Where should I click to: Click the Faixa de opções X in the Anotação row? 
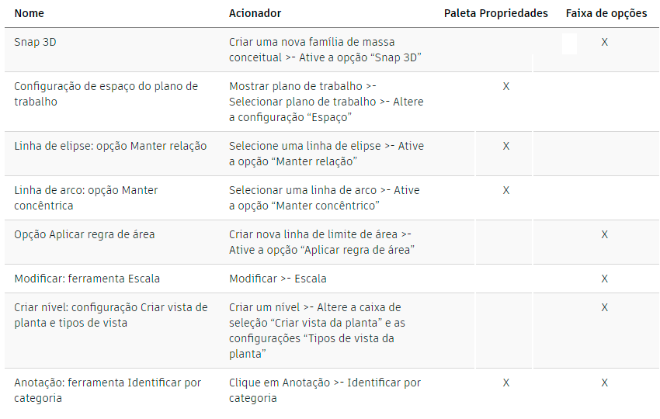[604, 383]
